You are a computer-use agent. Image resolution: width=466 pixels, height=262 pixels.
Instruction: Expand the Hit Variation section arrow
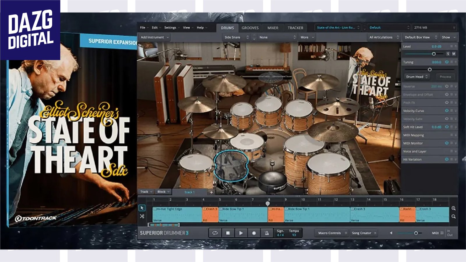[456, 159]
